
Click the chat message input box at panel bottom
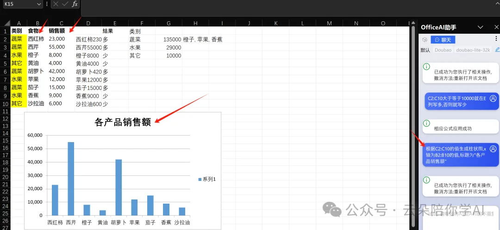(460, 218)
